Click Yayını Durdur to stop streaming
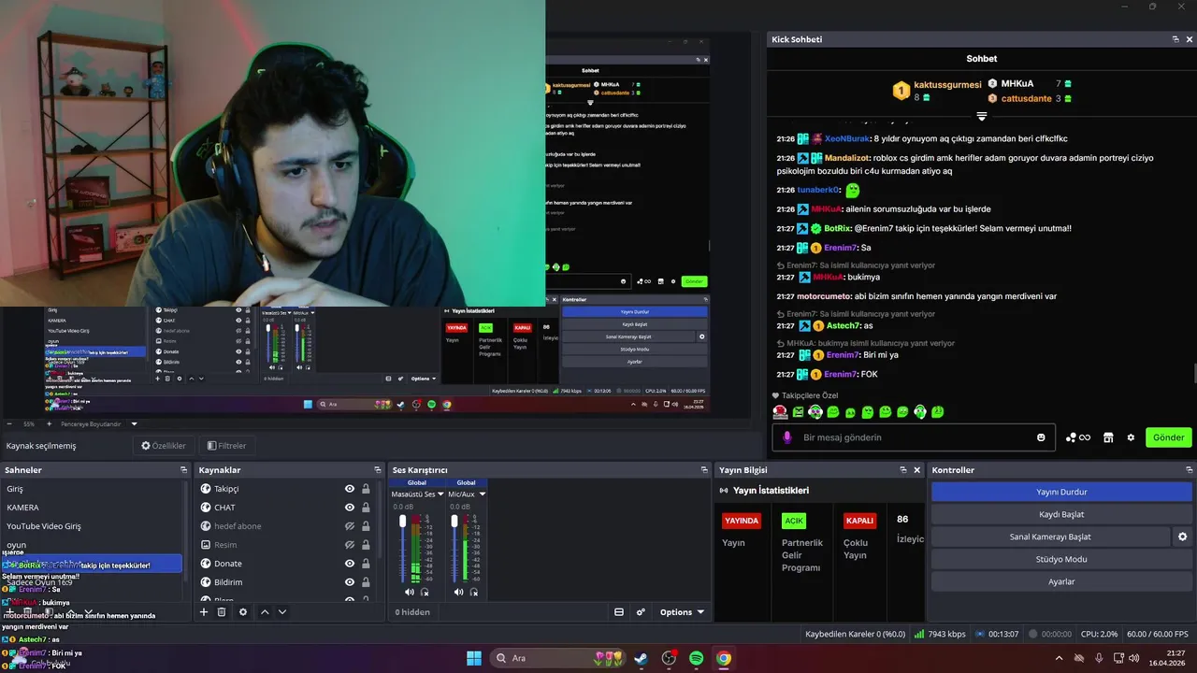Viewport: 1197px width, 673px height. pos(1061,492)
